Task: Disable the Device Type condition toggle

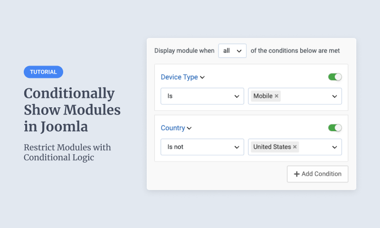Action: (x=335, y=77)
